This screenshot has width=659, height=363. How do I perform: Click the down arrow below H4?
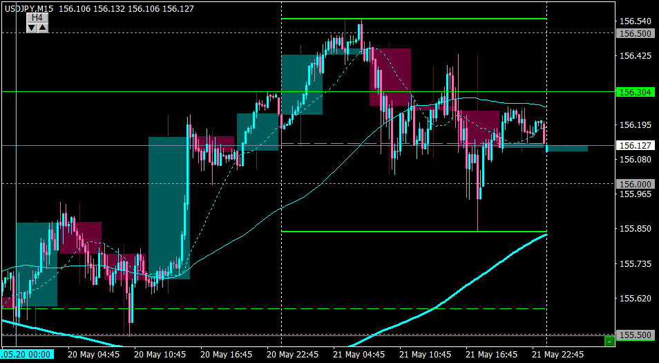[32, 28]
